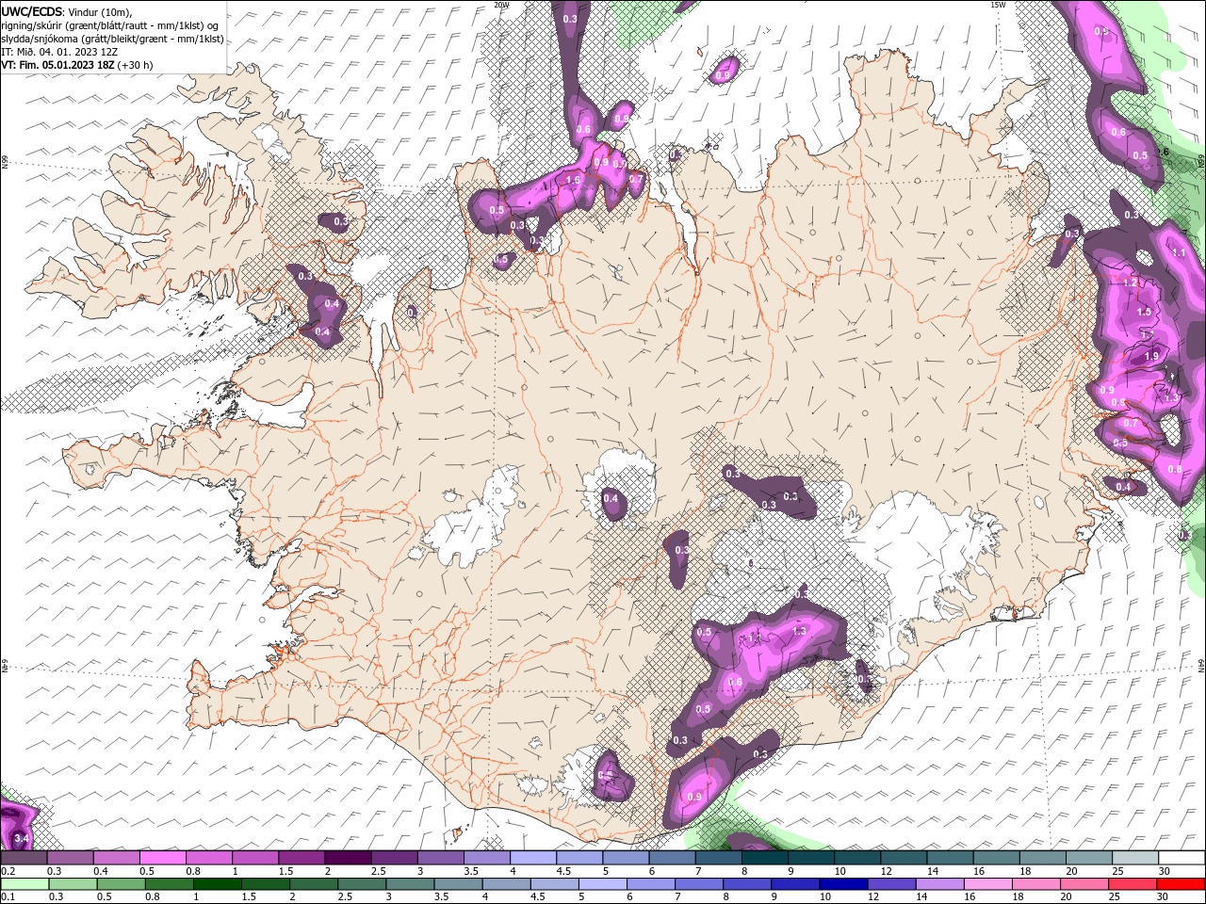The width and height of the screenshot is (1206, 904).
Task: Click the initial time 'IT: Mið. 04. 01. 2023 12Z'
Action: pyautogui.click(x=59, y=52)
